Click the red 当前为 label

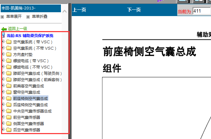(184, 12)
